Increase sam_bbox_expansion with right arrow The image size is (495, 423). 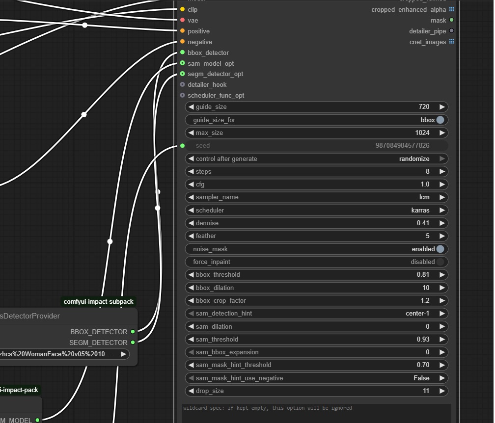[x=442, y=352]
